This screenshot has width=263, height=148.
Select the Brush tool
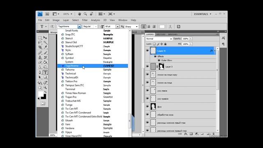45,53
